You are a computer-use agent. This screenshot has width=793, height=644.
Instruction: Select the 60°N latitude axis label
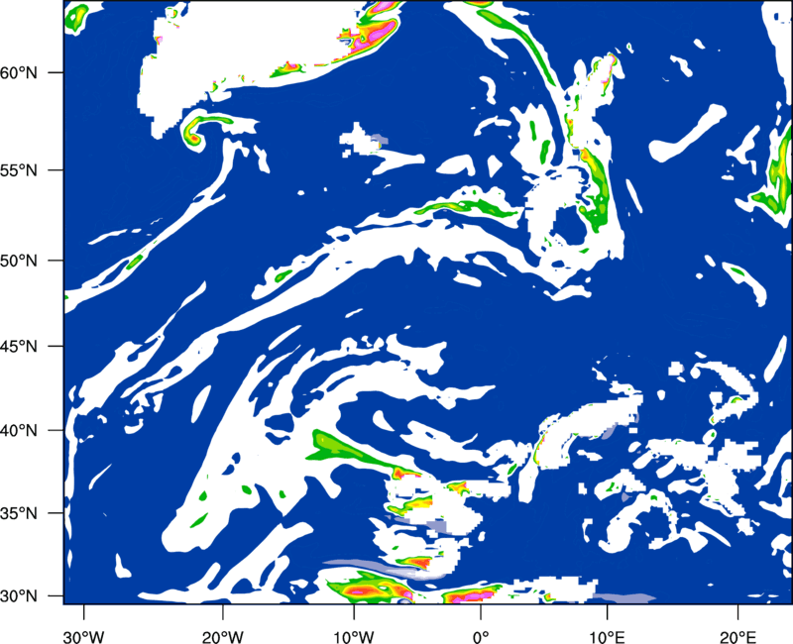click(x=19, y=73)
